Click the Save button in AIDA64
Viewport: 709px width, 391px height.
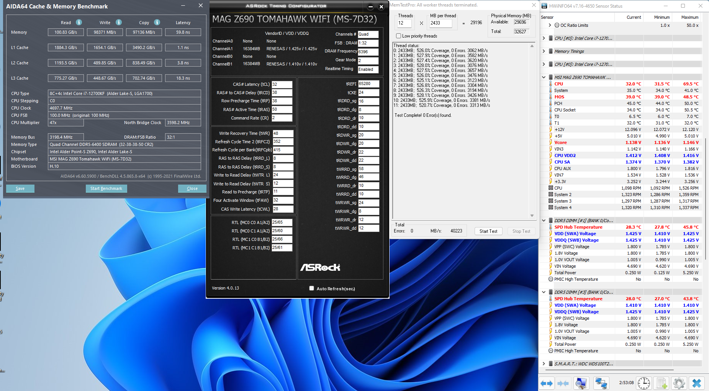[20, 188]
